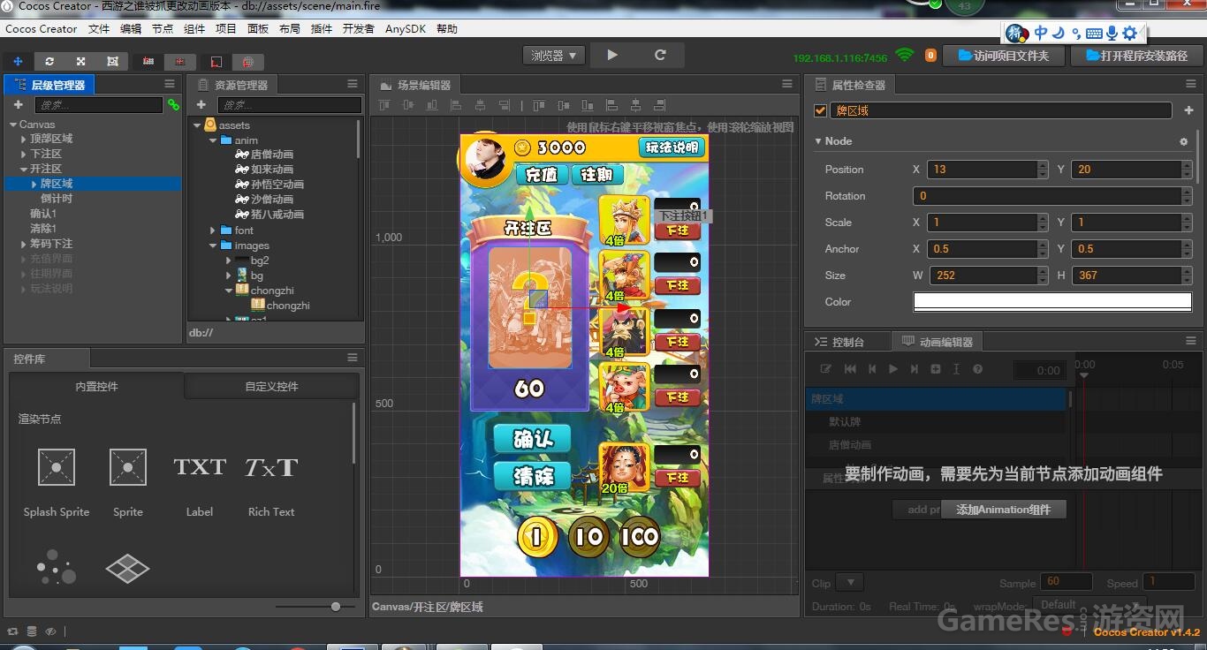Expand the 顶部区域 node

pyautogui.click(x=24, y=140)
